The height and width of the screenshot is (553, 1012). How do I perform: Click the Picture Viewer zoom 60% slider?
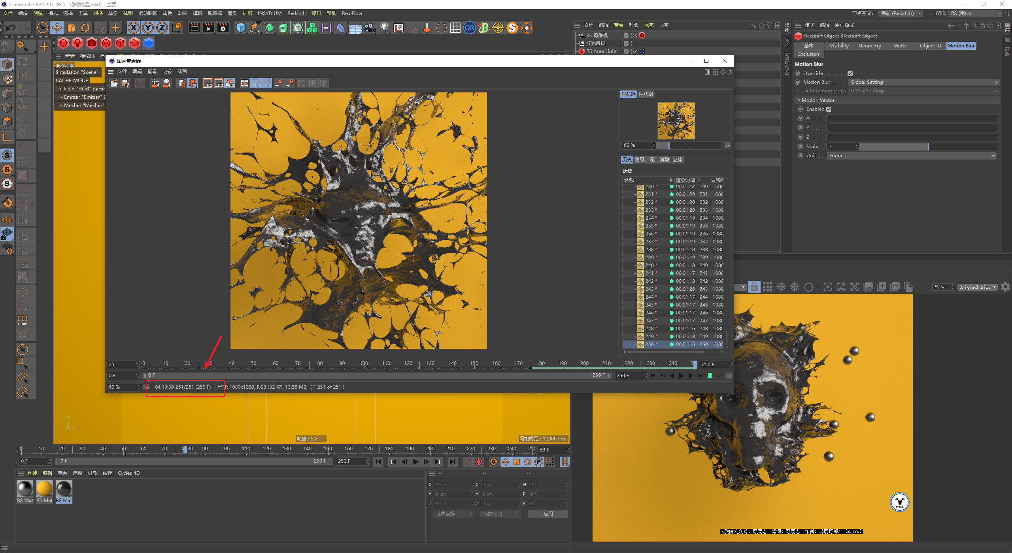(689, 145)
